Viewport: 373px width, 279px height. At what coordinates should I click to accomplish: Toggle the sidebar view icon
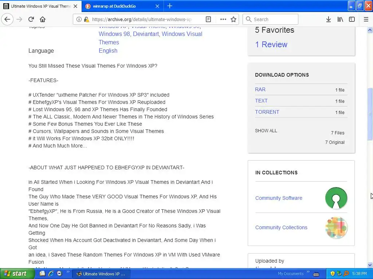[x=352, y=19]
